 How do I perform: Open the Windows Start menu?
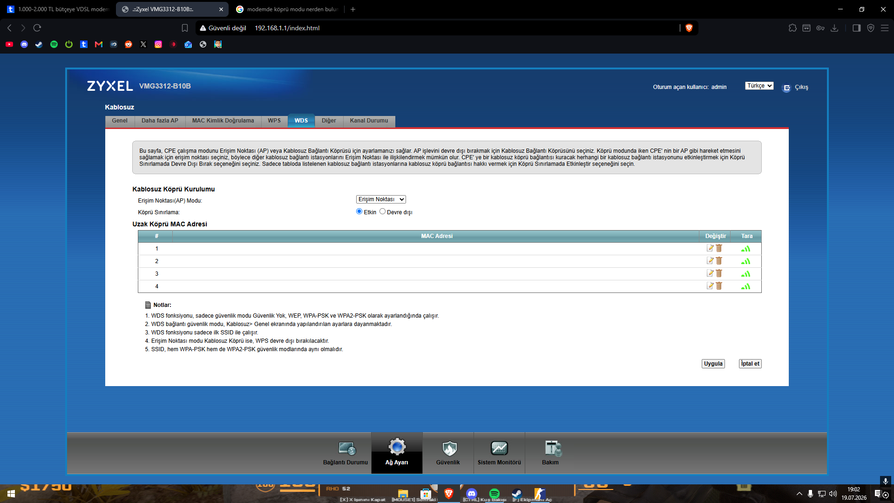(11, 494)
